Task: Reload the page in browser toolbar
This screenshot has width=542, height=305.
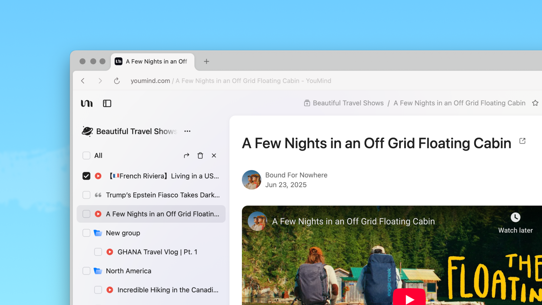Action: [x=117, y=81]
